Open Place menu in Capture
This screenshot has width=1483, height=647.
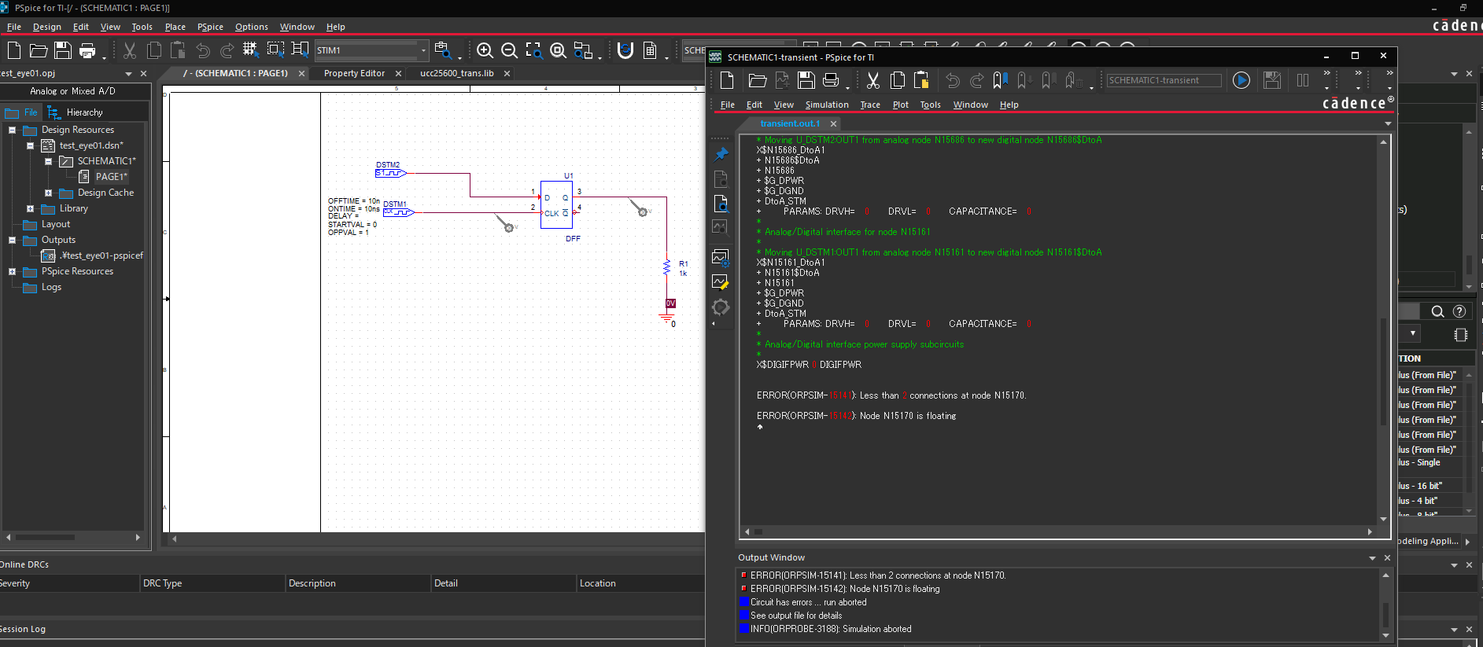pos(175,27)
